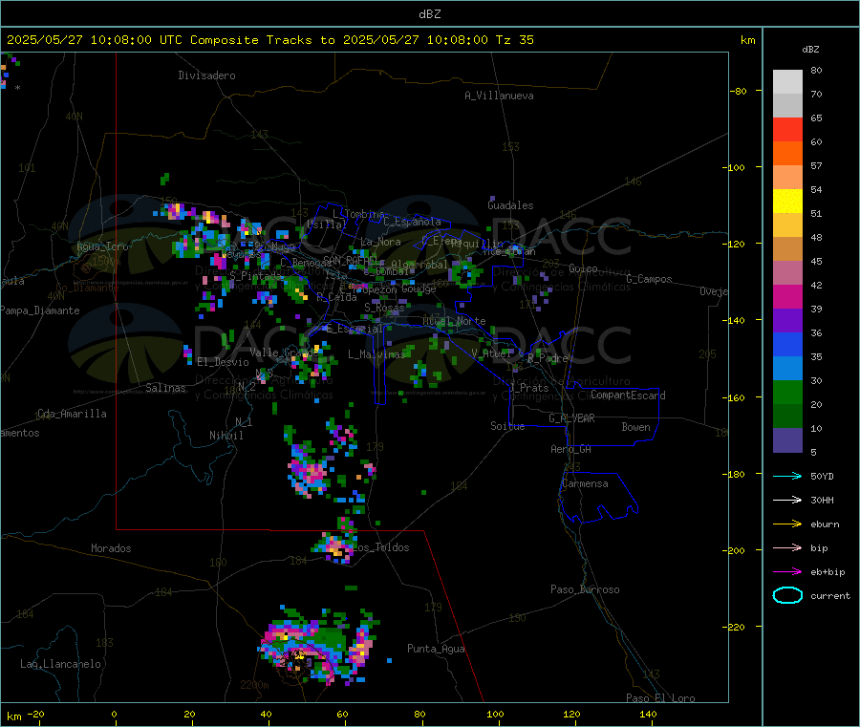Click the cyan current ellipse icon
860x727 pixels.
pos(787,595)
